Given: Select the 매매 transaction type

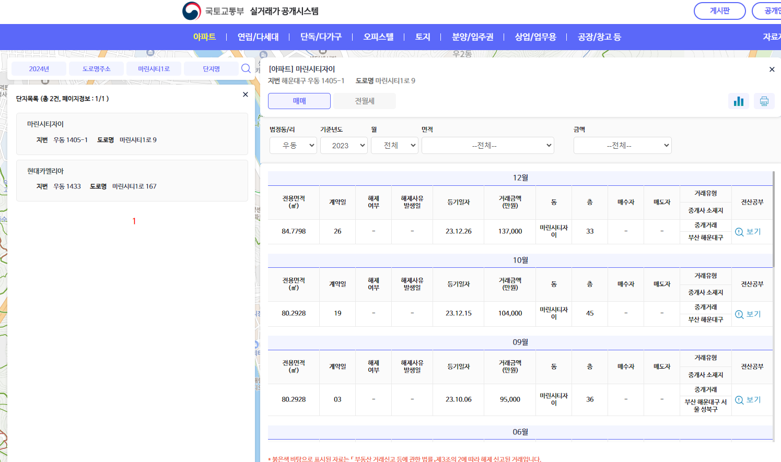Looking at the screenshot, I should click(x=299, y=101).
